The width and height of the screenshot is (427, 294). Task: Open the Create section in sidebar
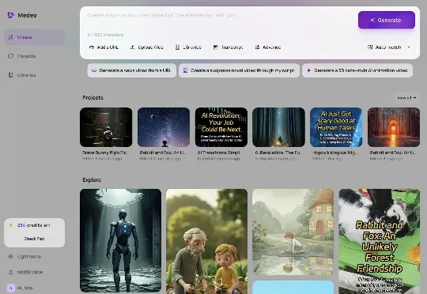tap(35, 37)
